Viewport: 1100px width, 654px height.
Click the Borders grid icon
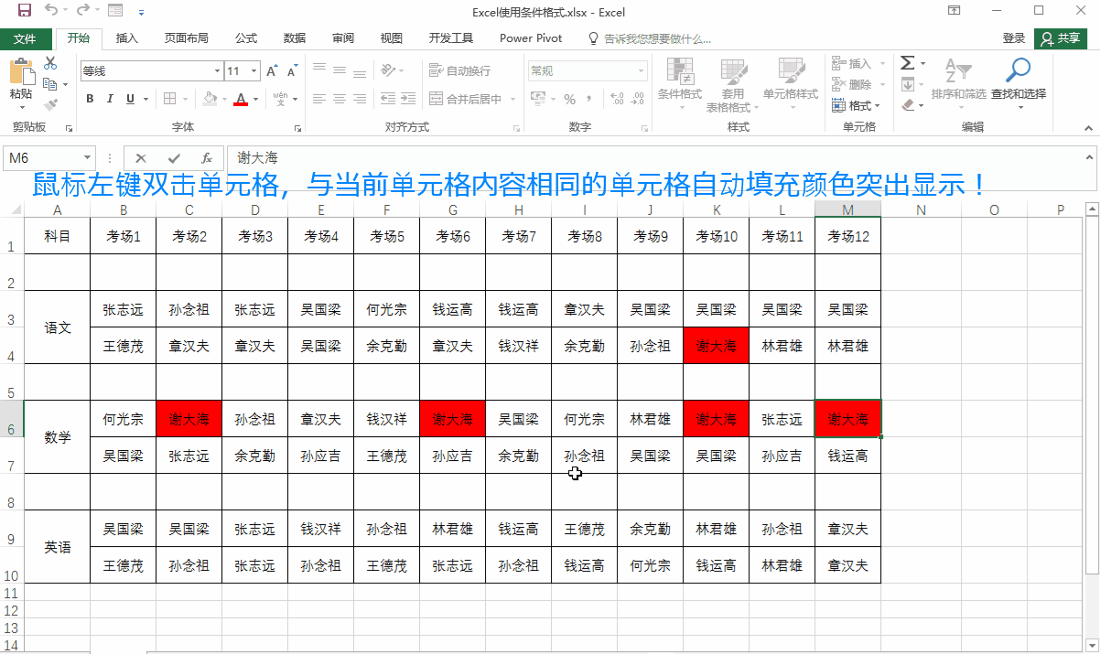[x=169, y=99]
